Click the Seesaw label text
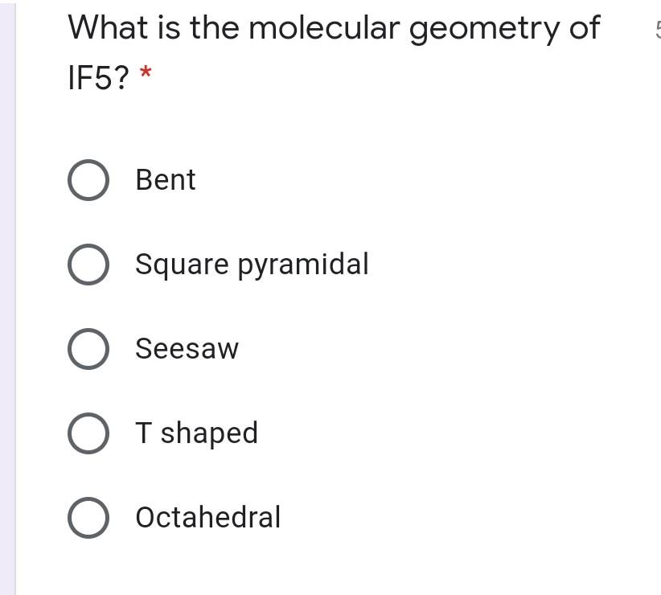Viewport: 661px width, 595px height. click(187, 349)
